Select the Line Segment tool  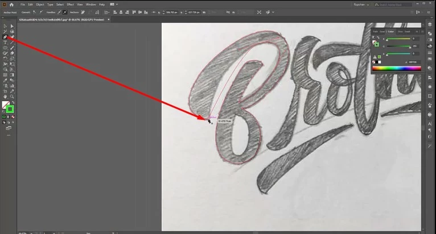(x=12, y=43)
